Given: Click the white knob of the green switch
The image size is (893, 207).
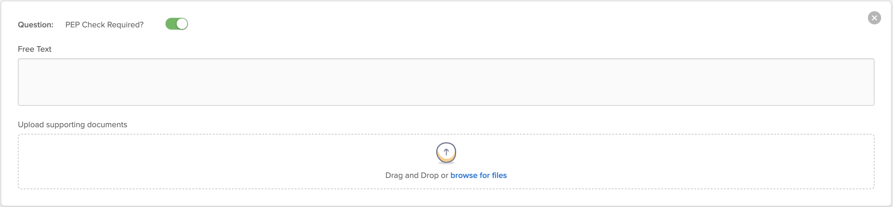Looking at the screenshot, I should tap(182, 24).
